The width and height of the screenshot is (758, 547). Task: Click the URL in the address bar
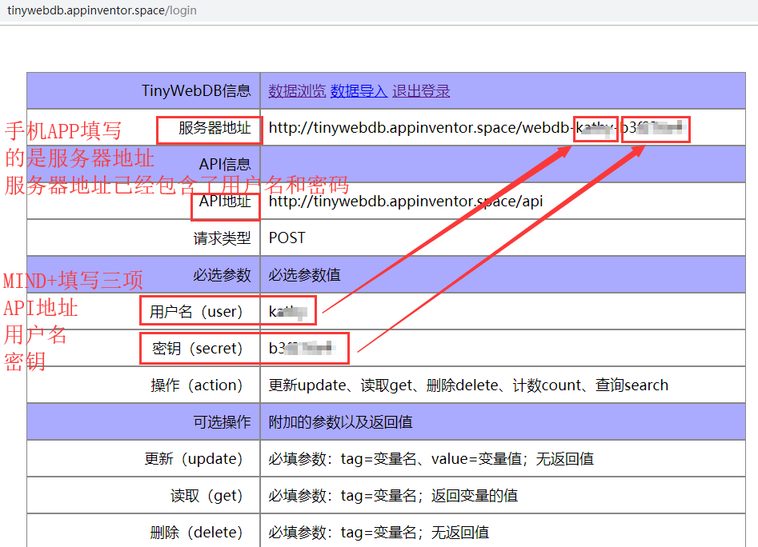pos(102,10)
